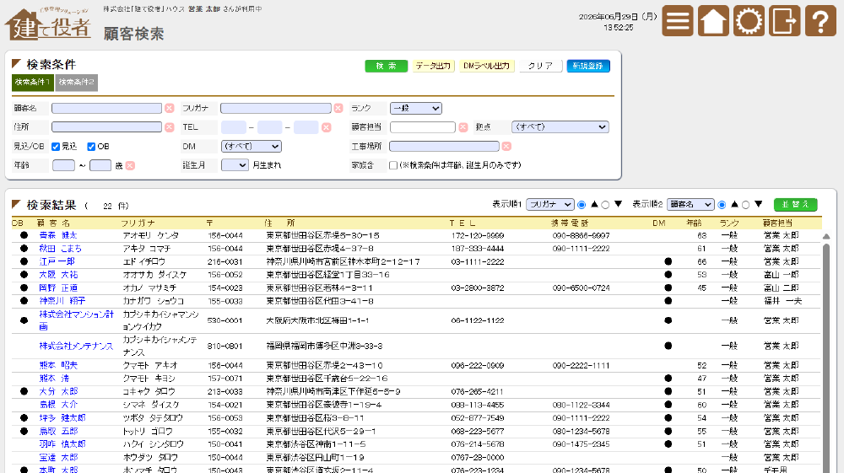Select ascending radio for 表示順1
Screen dimensions: 844x473
(582, 205)
